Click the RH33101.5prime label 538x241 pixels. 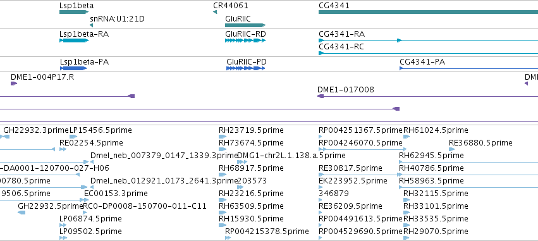click(x=436, y=206)
